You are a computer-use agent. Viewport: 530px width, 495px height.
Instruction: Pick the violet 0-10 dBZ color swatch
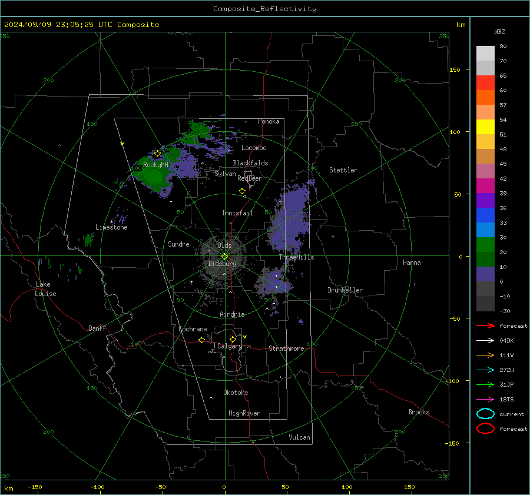(485, 274)
